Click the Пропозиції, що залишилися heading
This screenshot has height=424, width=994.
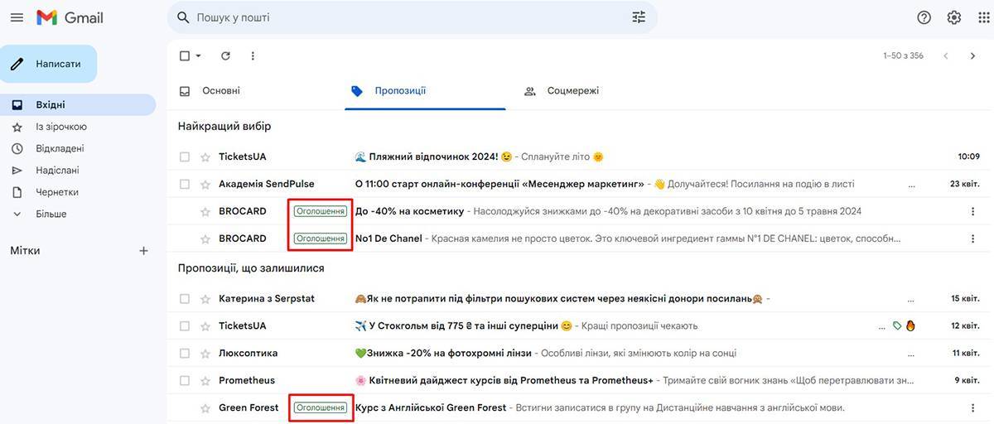pyautogui.click(x=251, y=268)
